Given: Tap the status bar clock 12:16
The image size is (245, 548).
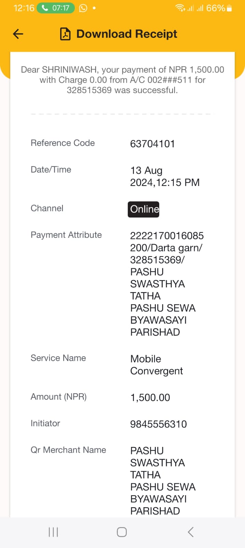Looking at the screenshot, I should (24, 8).
